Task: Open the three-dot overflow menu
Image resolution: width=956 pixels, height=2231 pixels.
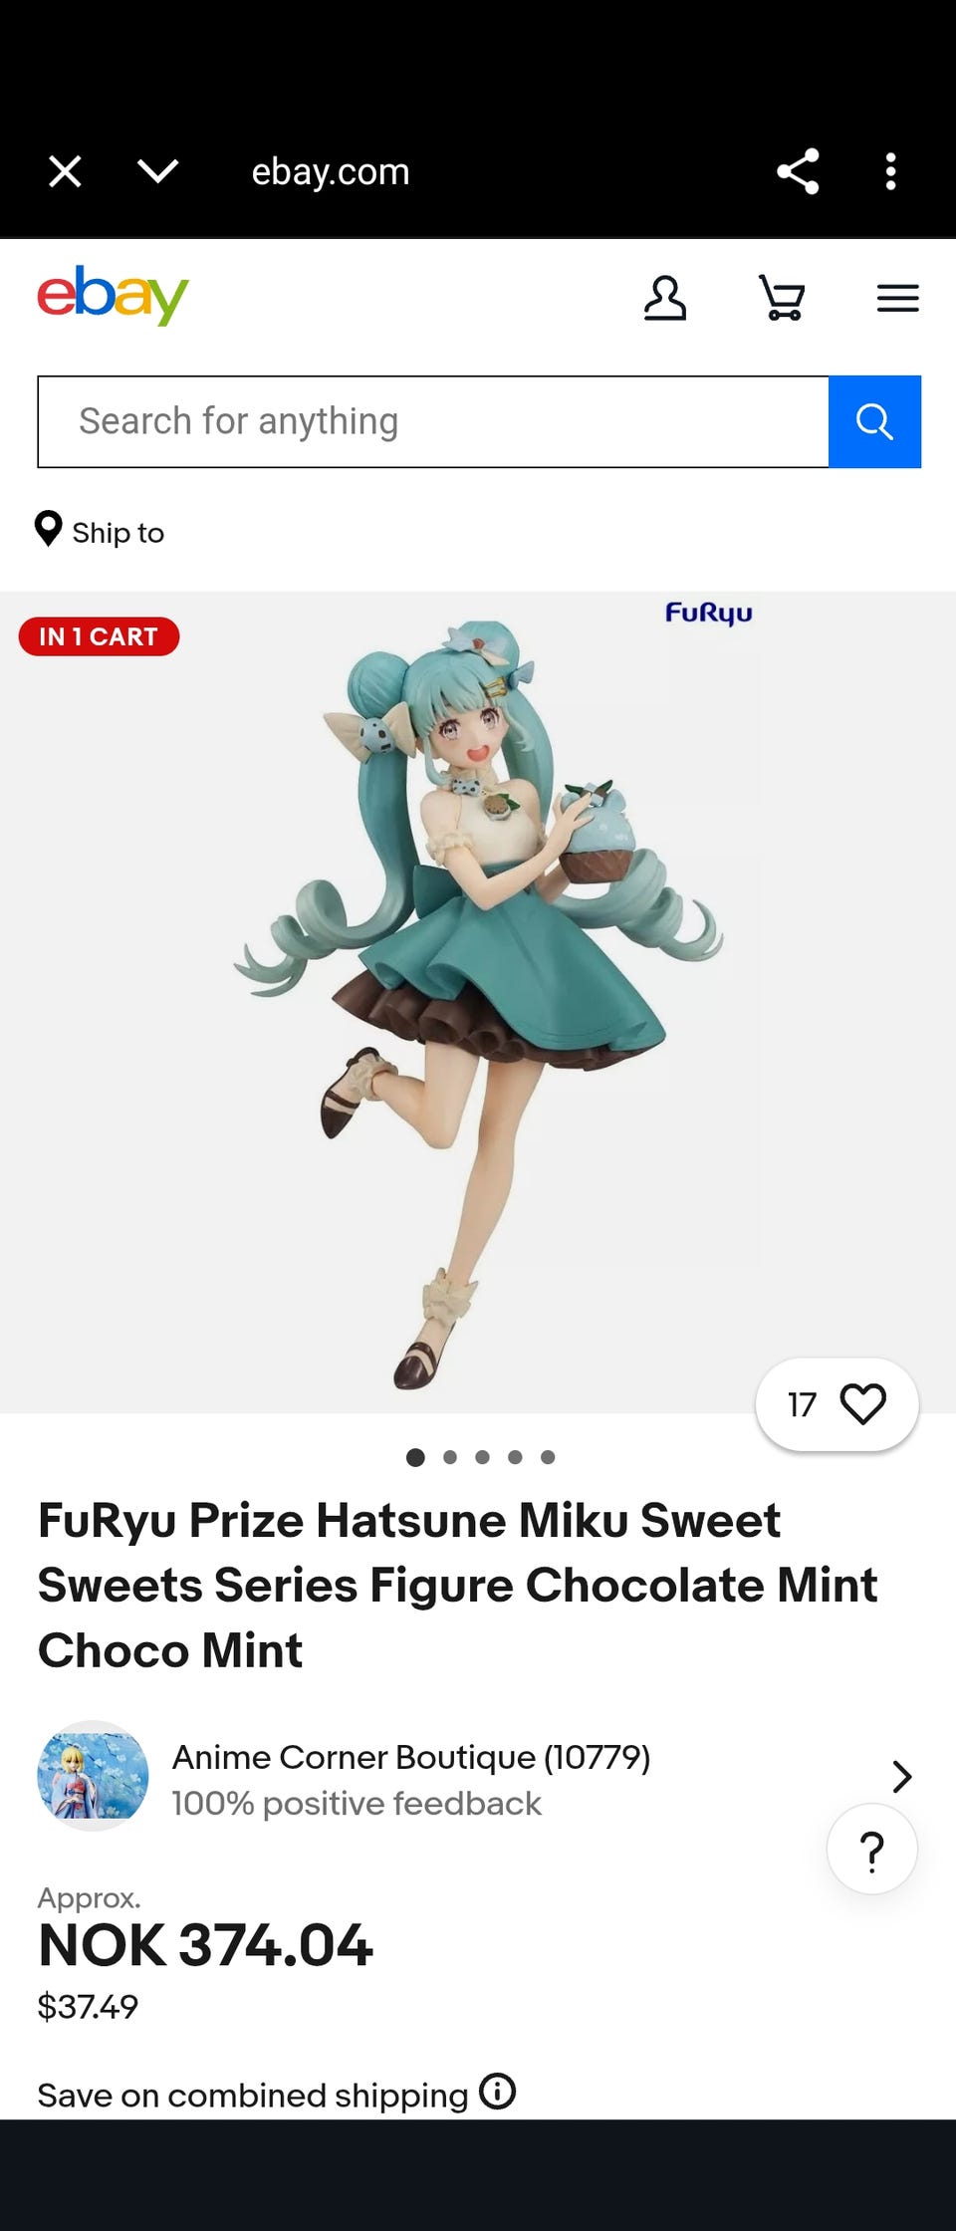Action: 890,171
